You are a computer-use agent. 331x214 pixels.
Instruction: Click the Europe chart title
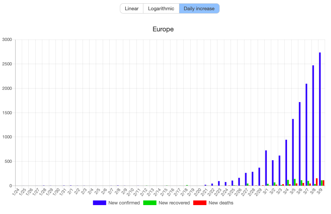(163, 29)
